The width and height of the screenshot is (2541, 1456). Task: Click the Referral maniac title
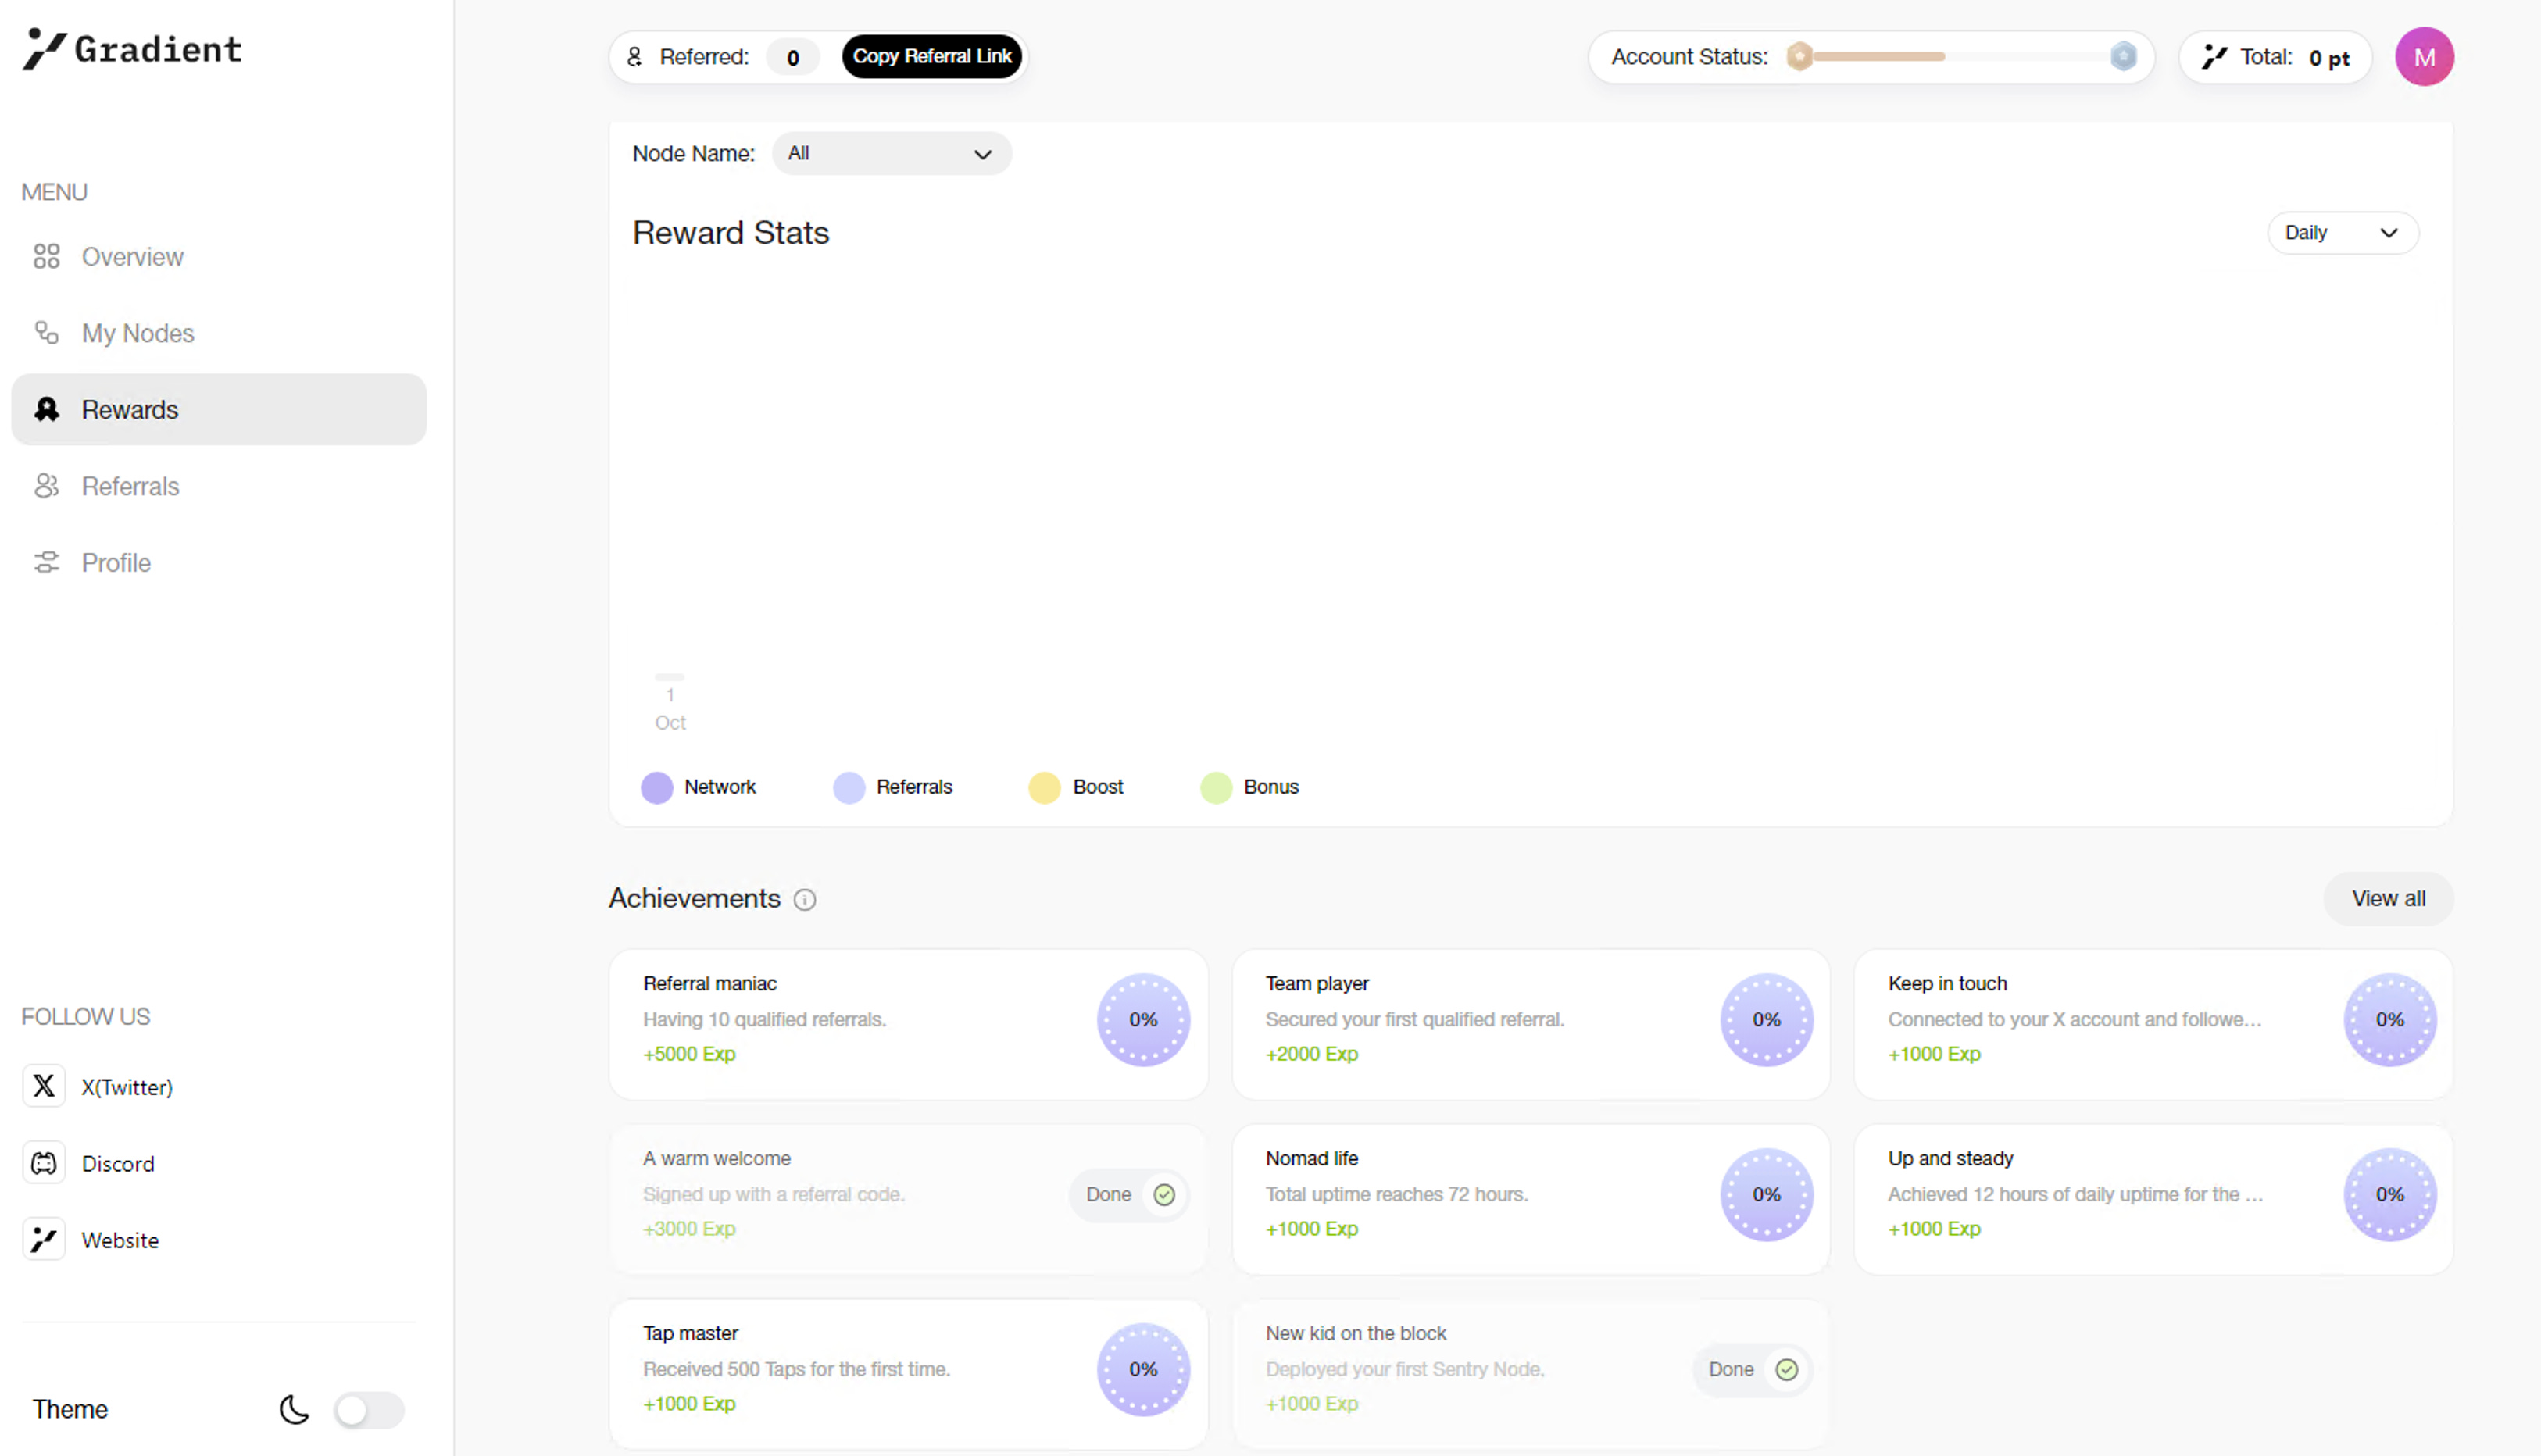710,984
